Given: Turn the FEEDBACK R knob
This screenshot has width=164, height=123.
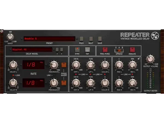Looking at the screenshot, I should pos(54,83).
